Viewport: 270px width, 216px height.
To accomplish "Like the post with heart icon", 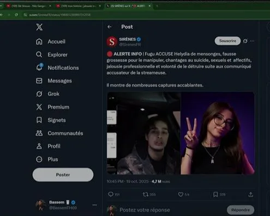I will (x=181, y=194).
